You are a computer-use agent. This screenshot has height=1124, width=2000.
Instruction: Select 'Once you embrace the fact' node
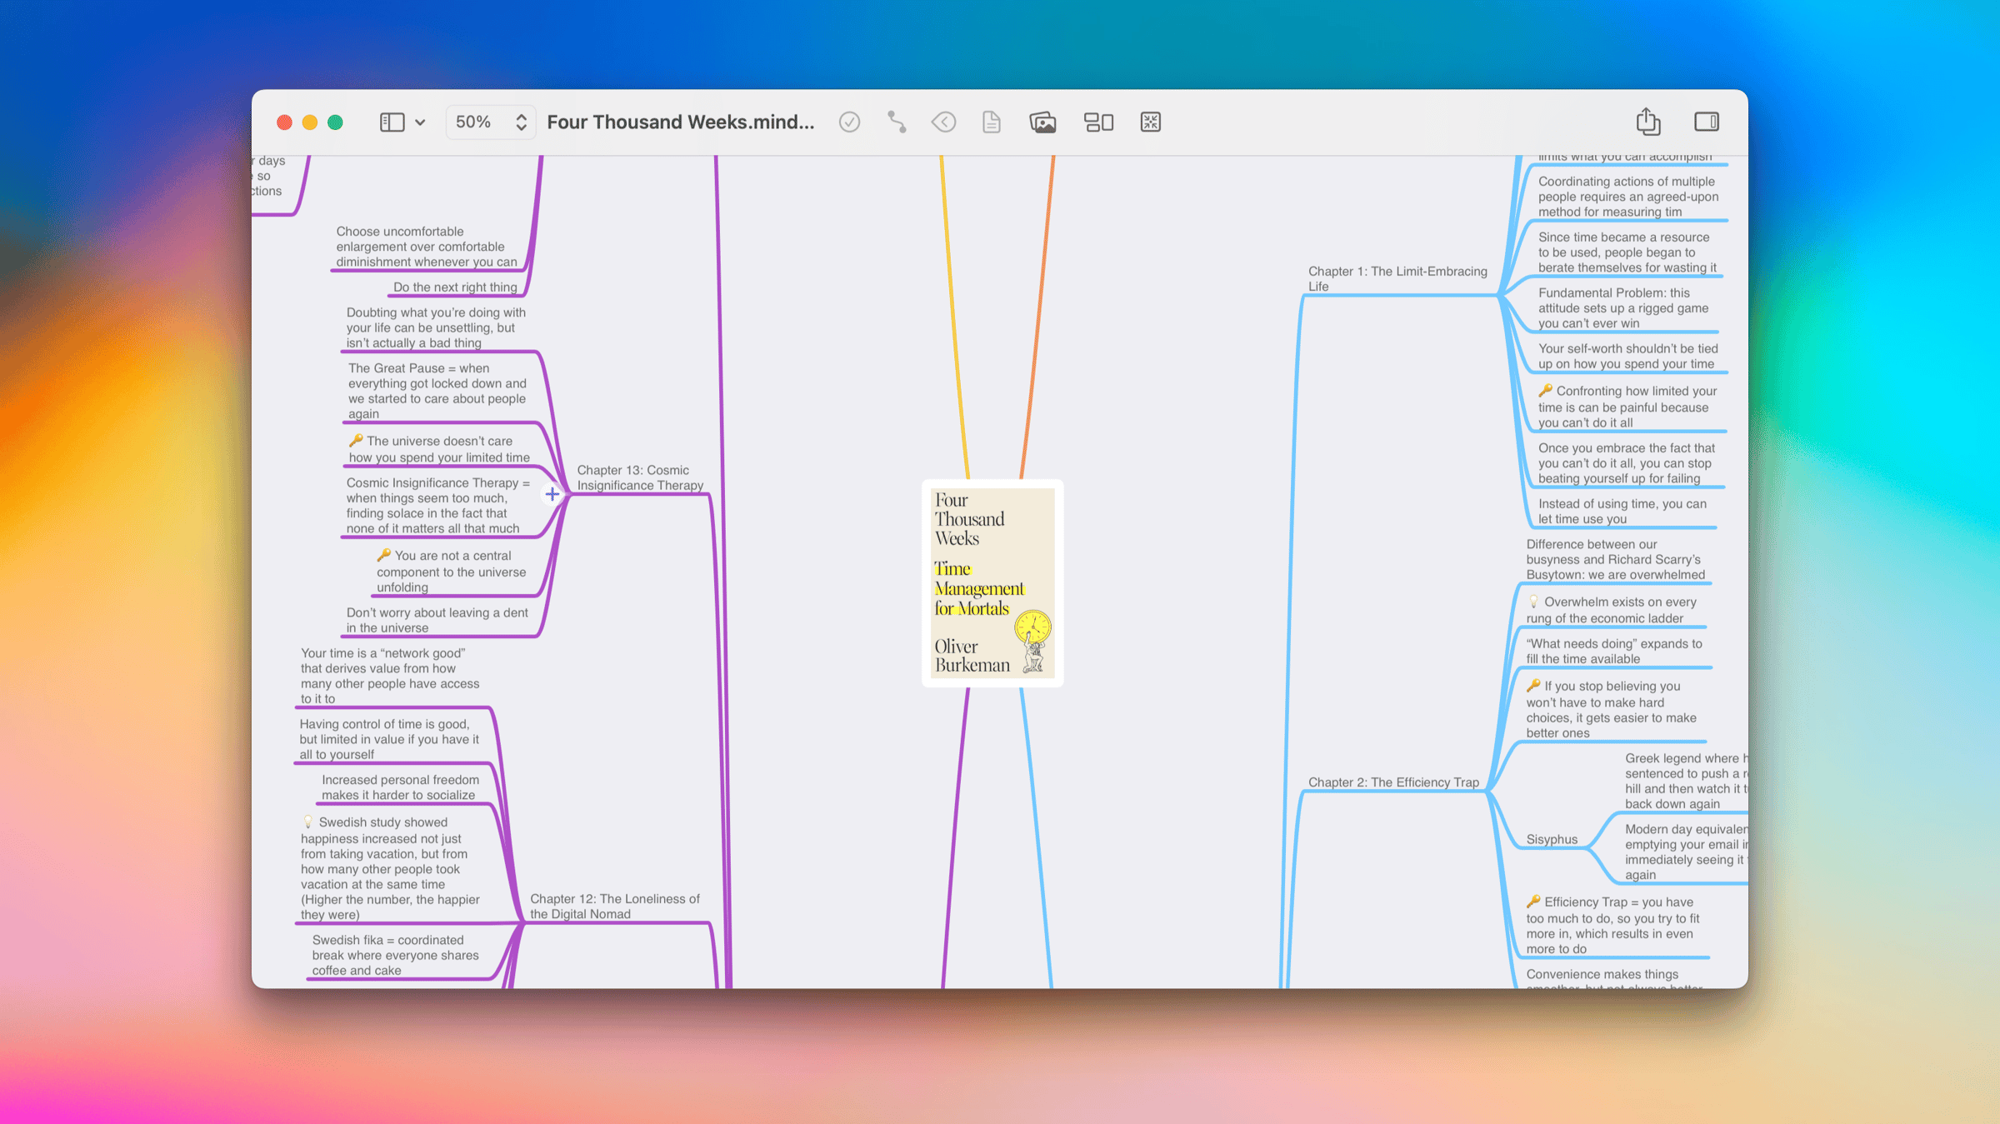(1626, 462)
